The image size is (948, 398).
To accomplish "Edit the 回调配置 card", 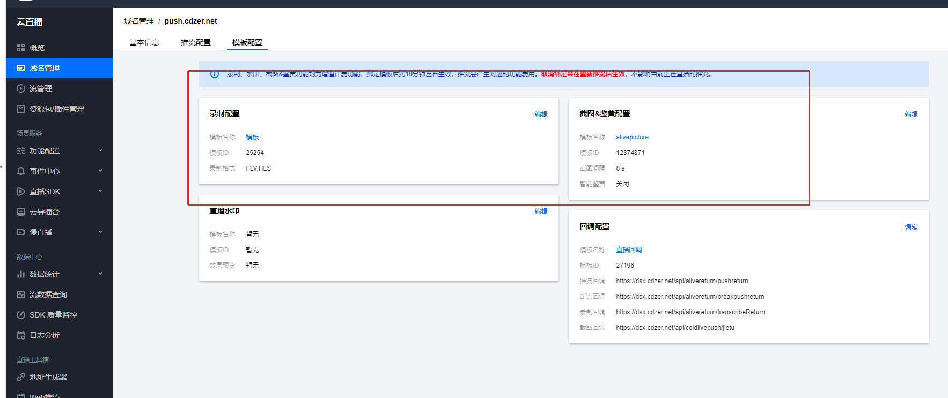I will tap(911, 227).
